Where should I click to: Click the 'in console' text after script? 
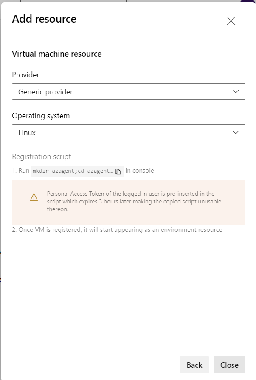[x=140, y=171]
